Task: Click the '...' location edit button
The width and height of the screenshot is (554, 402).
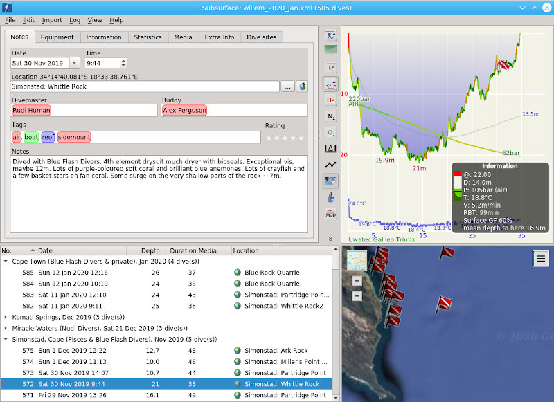Action: point(287,86)
